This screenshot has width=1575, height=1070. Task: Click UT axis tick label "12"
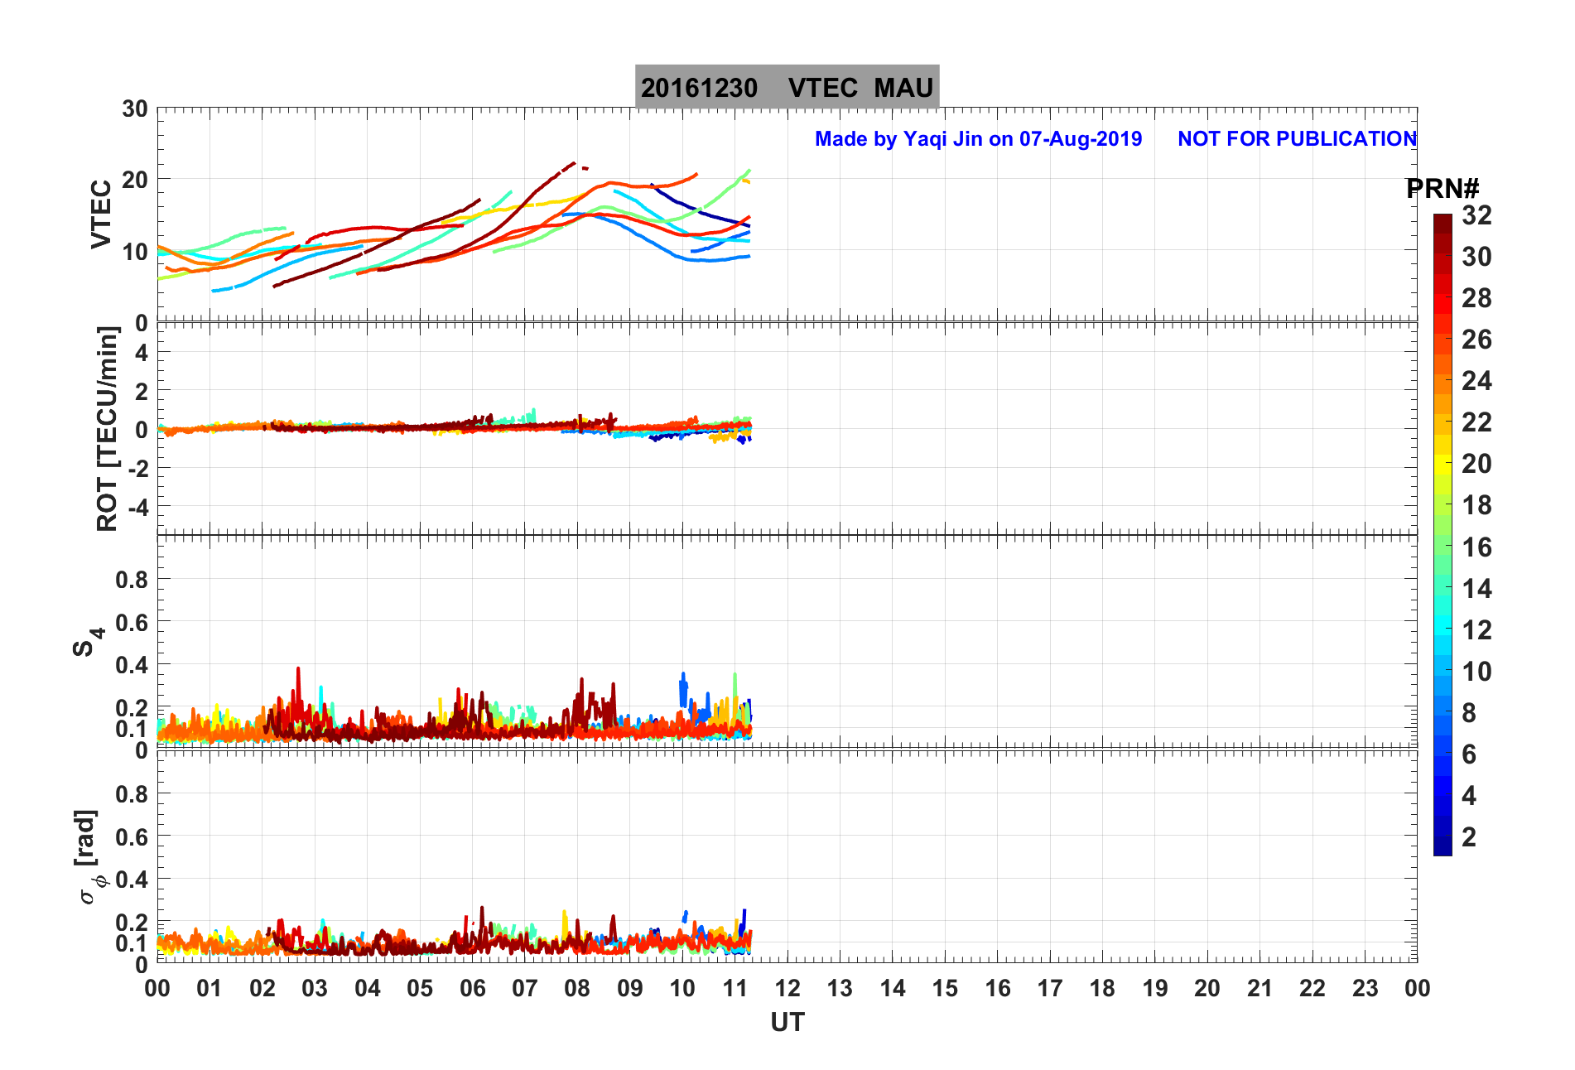(x=787, y=988)
